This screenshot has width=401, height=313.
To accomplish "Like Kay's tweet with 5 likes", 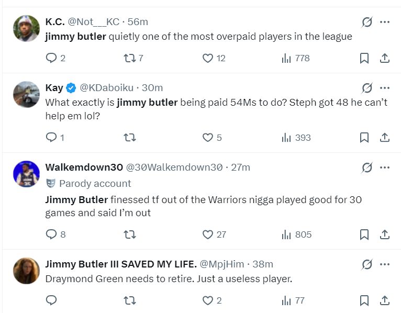I will [208, 138].
